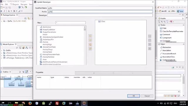Expand the QicFix node in Model Explorer

[x=1, y=50]
